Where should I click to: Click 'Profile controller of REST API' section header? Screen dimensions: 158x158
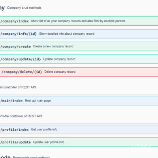(x=21, y=116)
